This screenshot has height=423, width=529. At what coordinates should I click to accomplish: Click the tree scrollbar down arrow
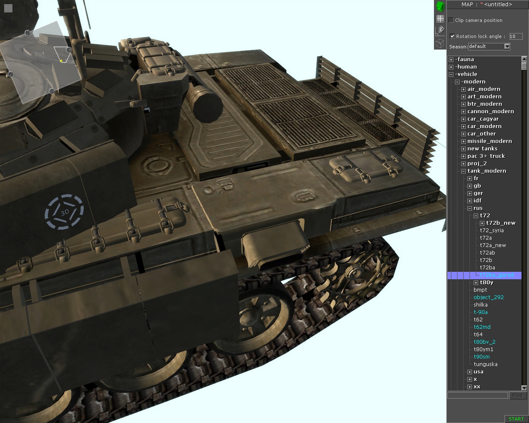tap(524, 388)
